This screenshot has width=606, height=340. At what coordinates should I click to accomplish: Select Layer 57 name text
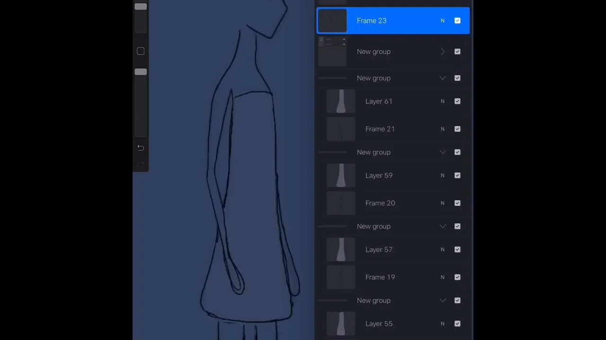379,249
